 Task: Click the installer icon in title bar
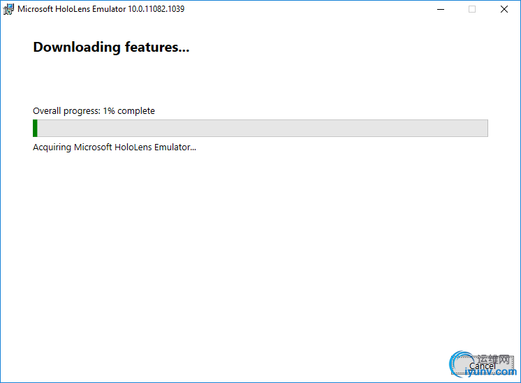[8, 9]
